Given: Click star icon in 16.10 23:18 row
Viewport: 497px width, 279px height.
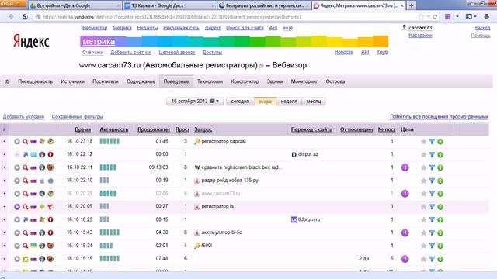Looking at the screenshot, I should 423,141.
